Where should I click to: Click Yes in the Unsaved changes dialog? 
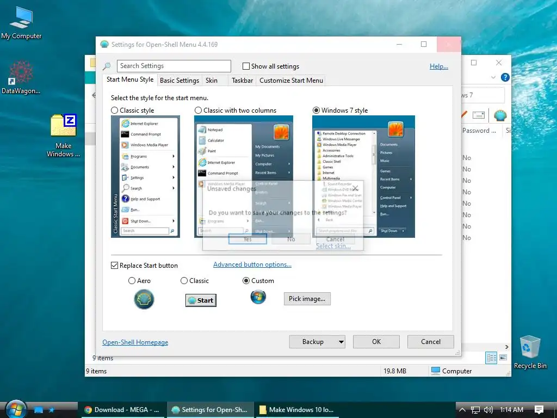point(247,239)
